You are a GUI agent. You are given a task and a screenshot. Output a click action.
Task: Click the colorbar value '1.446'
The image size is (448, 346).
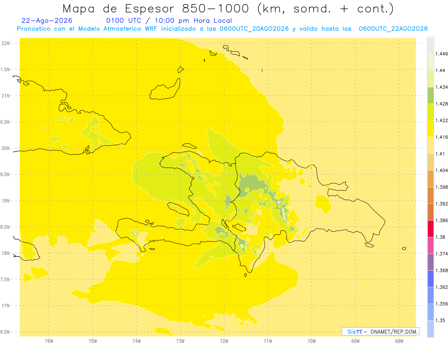tap(442, 54)
